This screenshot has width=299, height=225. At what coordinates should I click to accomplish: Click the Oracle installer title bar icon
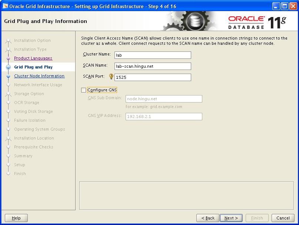5,6
